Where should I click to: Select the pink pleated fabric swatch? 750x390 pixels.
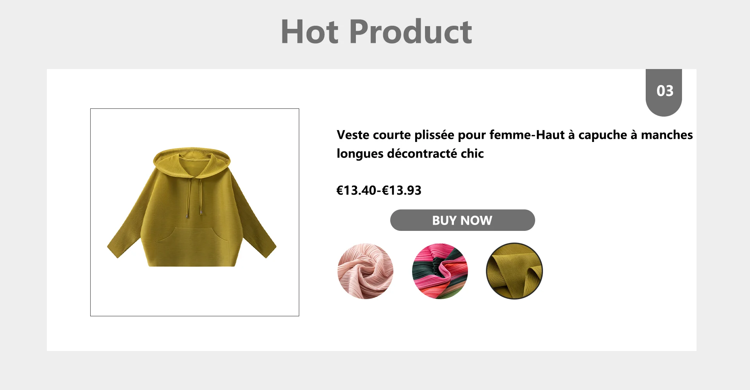365,271
